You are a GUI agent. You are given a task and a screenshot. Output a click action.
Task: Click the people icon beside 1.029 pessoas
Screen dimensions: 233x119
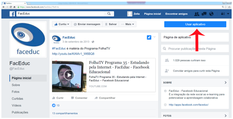click(167, 60)
